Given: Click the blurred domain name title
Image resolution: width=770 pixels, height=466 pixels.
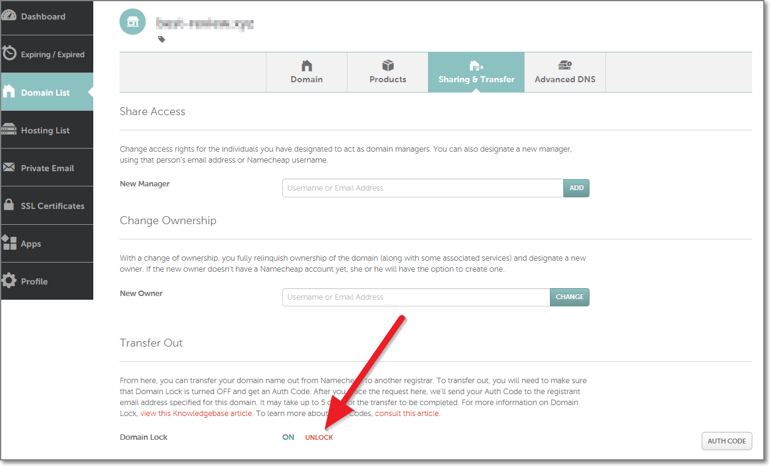Looking at the screenshot, I should point(204,24).
